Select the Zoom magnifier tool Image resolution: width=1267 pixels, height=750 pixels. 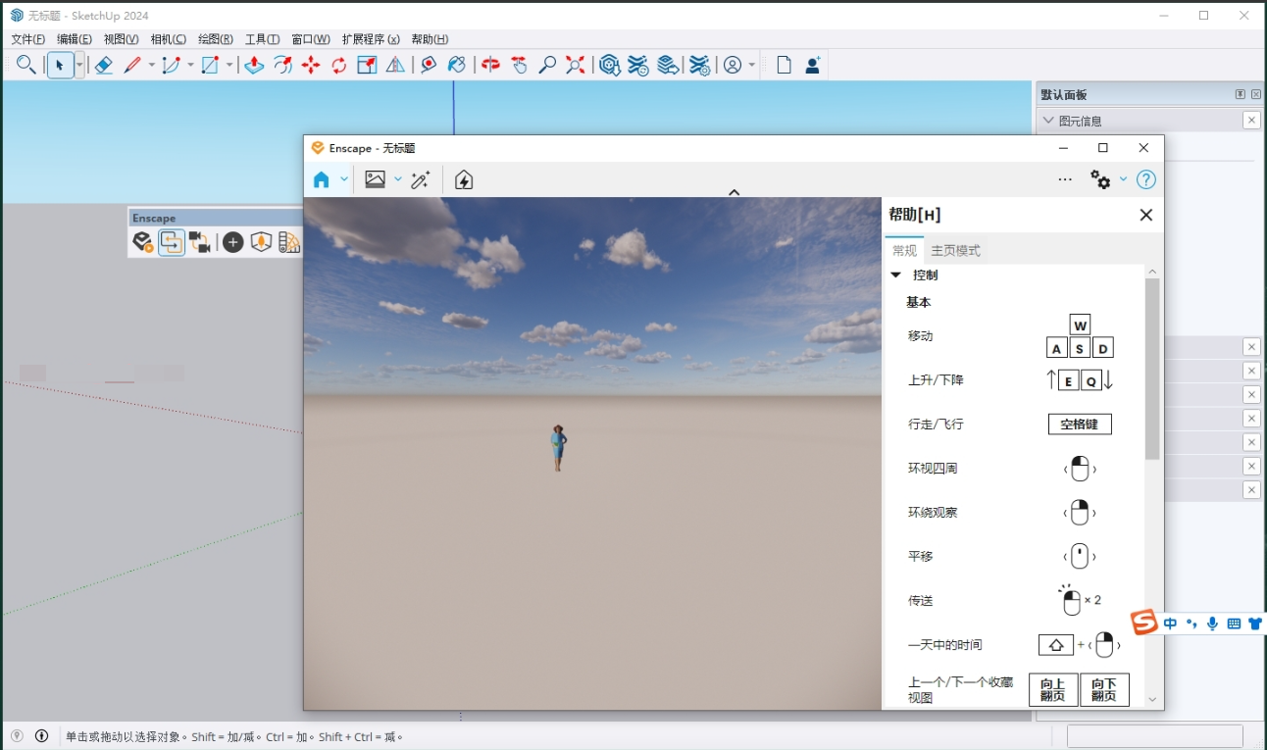coord(547,65)
